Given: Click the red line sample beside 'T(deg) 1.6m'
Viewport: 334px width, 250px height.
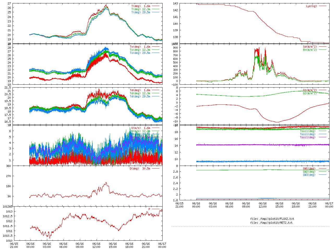Looking at the screenshot, I should 156,6.
